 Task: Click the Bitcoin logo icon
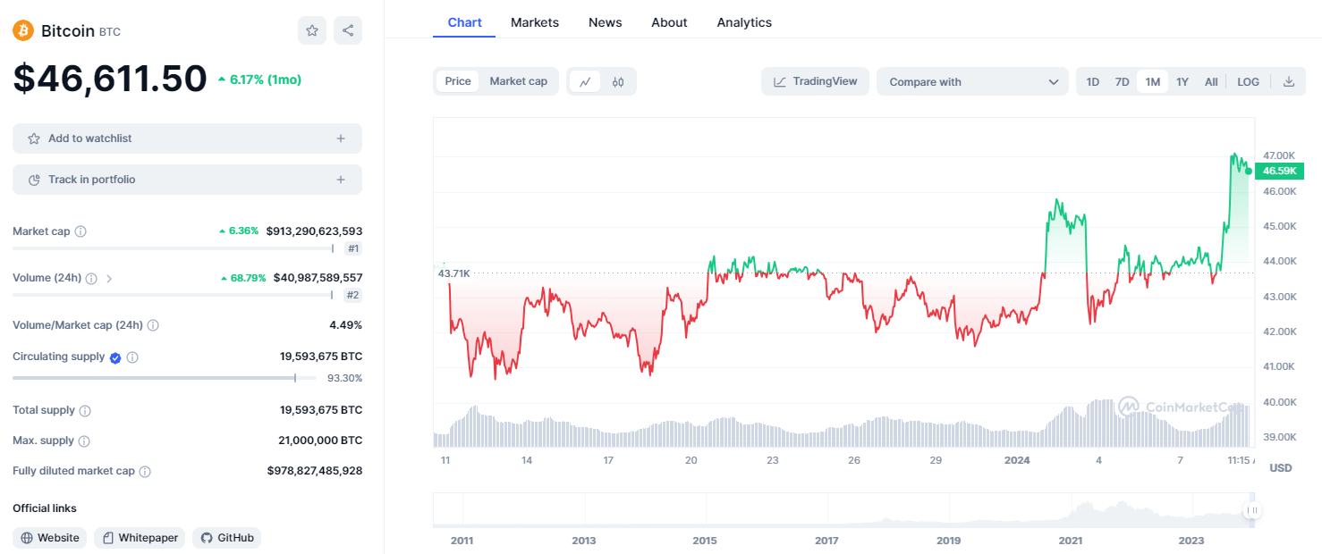pyautogui.click(x=21, y=29)
